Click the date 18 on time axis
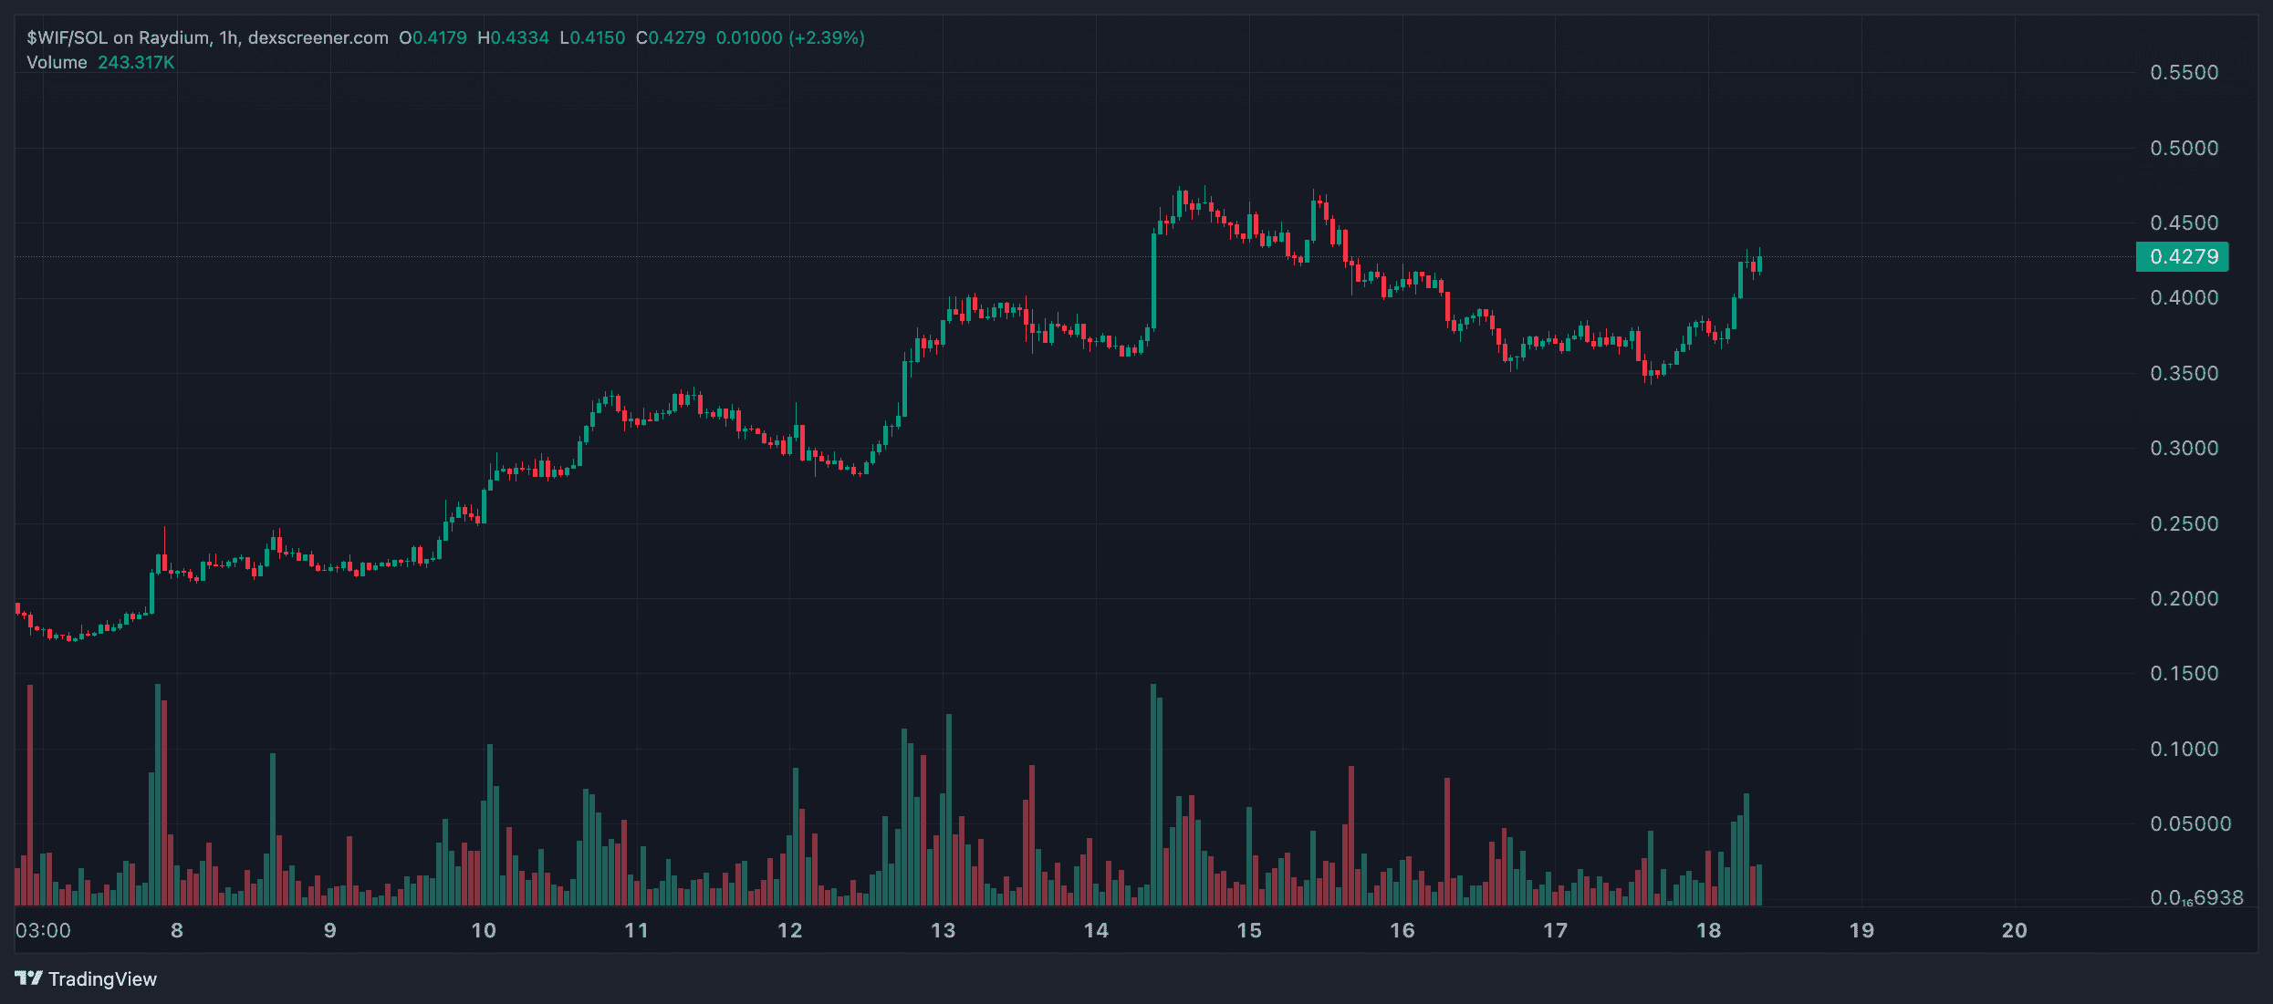The height and width of the screenshot is (1004, 2273). coord(1708,930)
